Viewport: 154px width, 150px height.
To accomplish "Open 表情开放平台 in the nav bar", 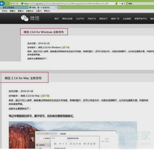I will [x=140, y=19].
